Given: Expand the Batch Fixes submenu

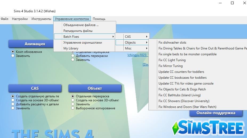Looking at the screenshot, I should click(84, 37).
